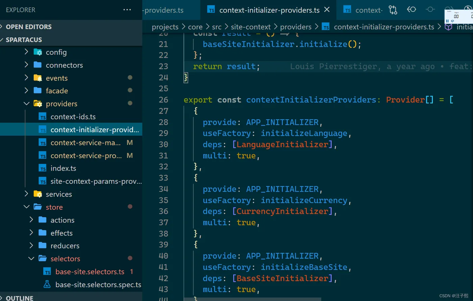Viewport: 473px width, 301px height.
Task: Click the effects folder icon
Action: pos(43,233)
